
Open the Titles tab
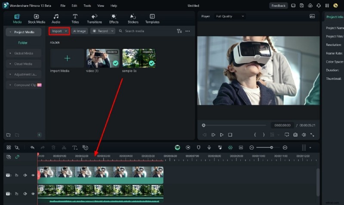[x=75, y=19]
